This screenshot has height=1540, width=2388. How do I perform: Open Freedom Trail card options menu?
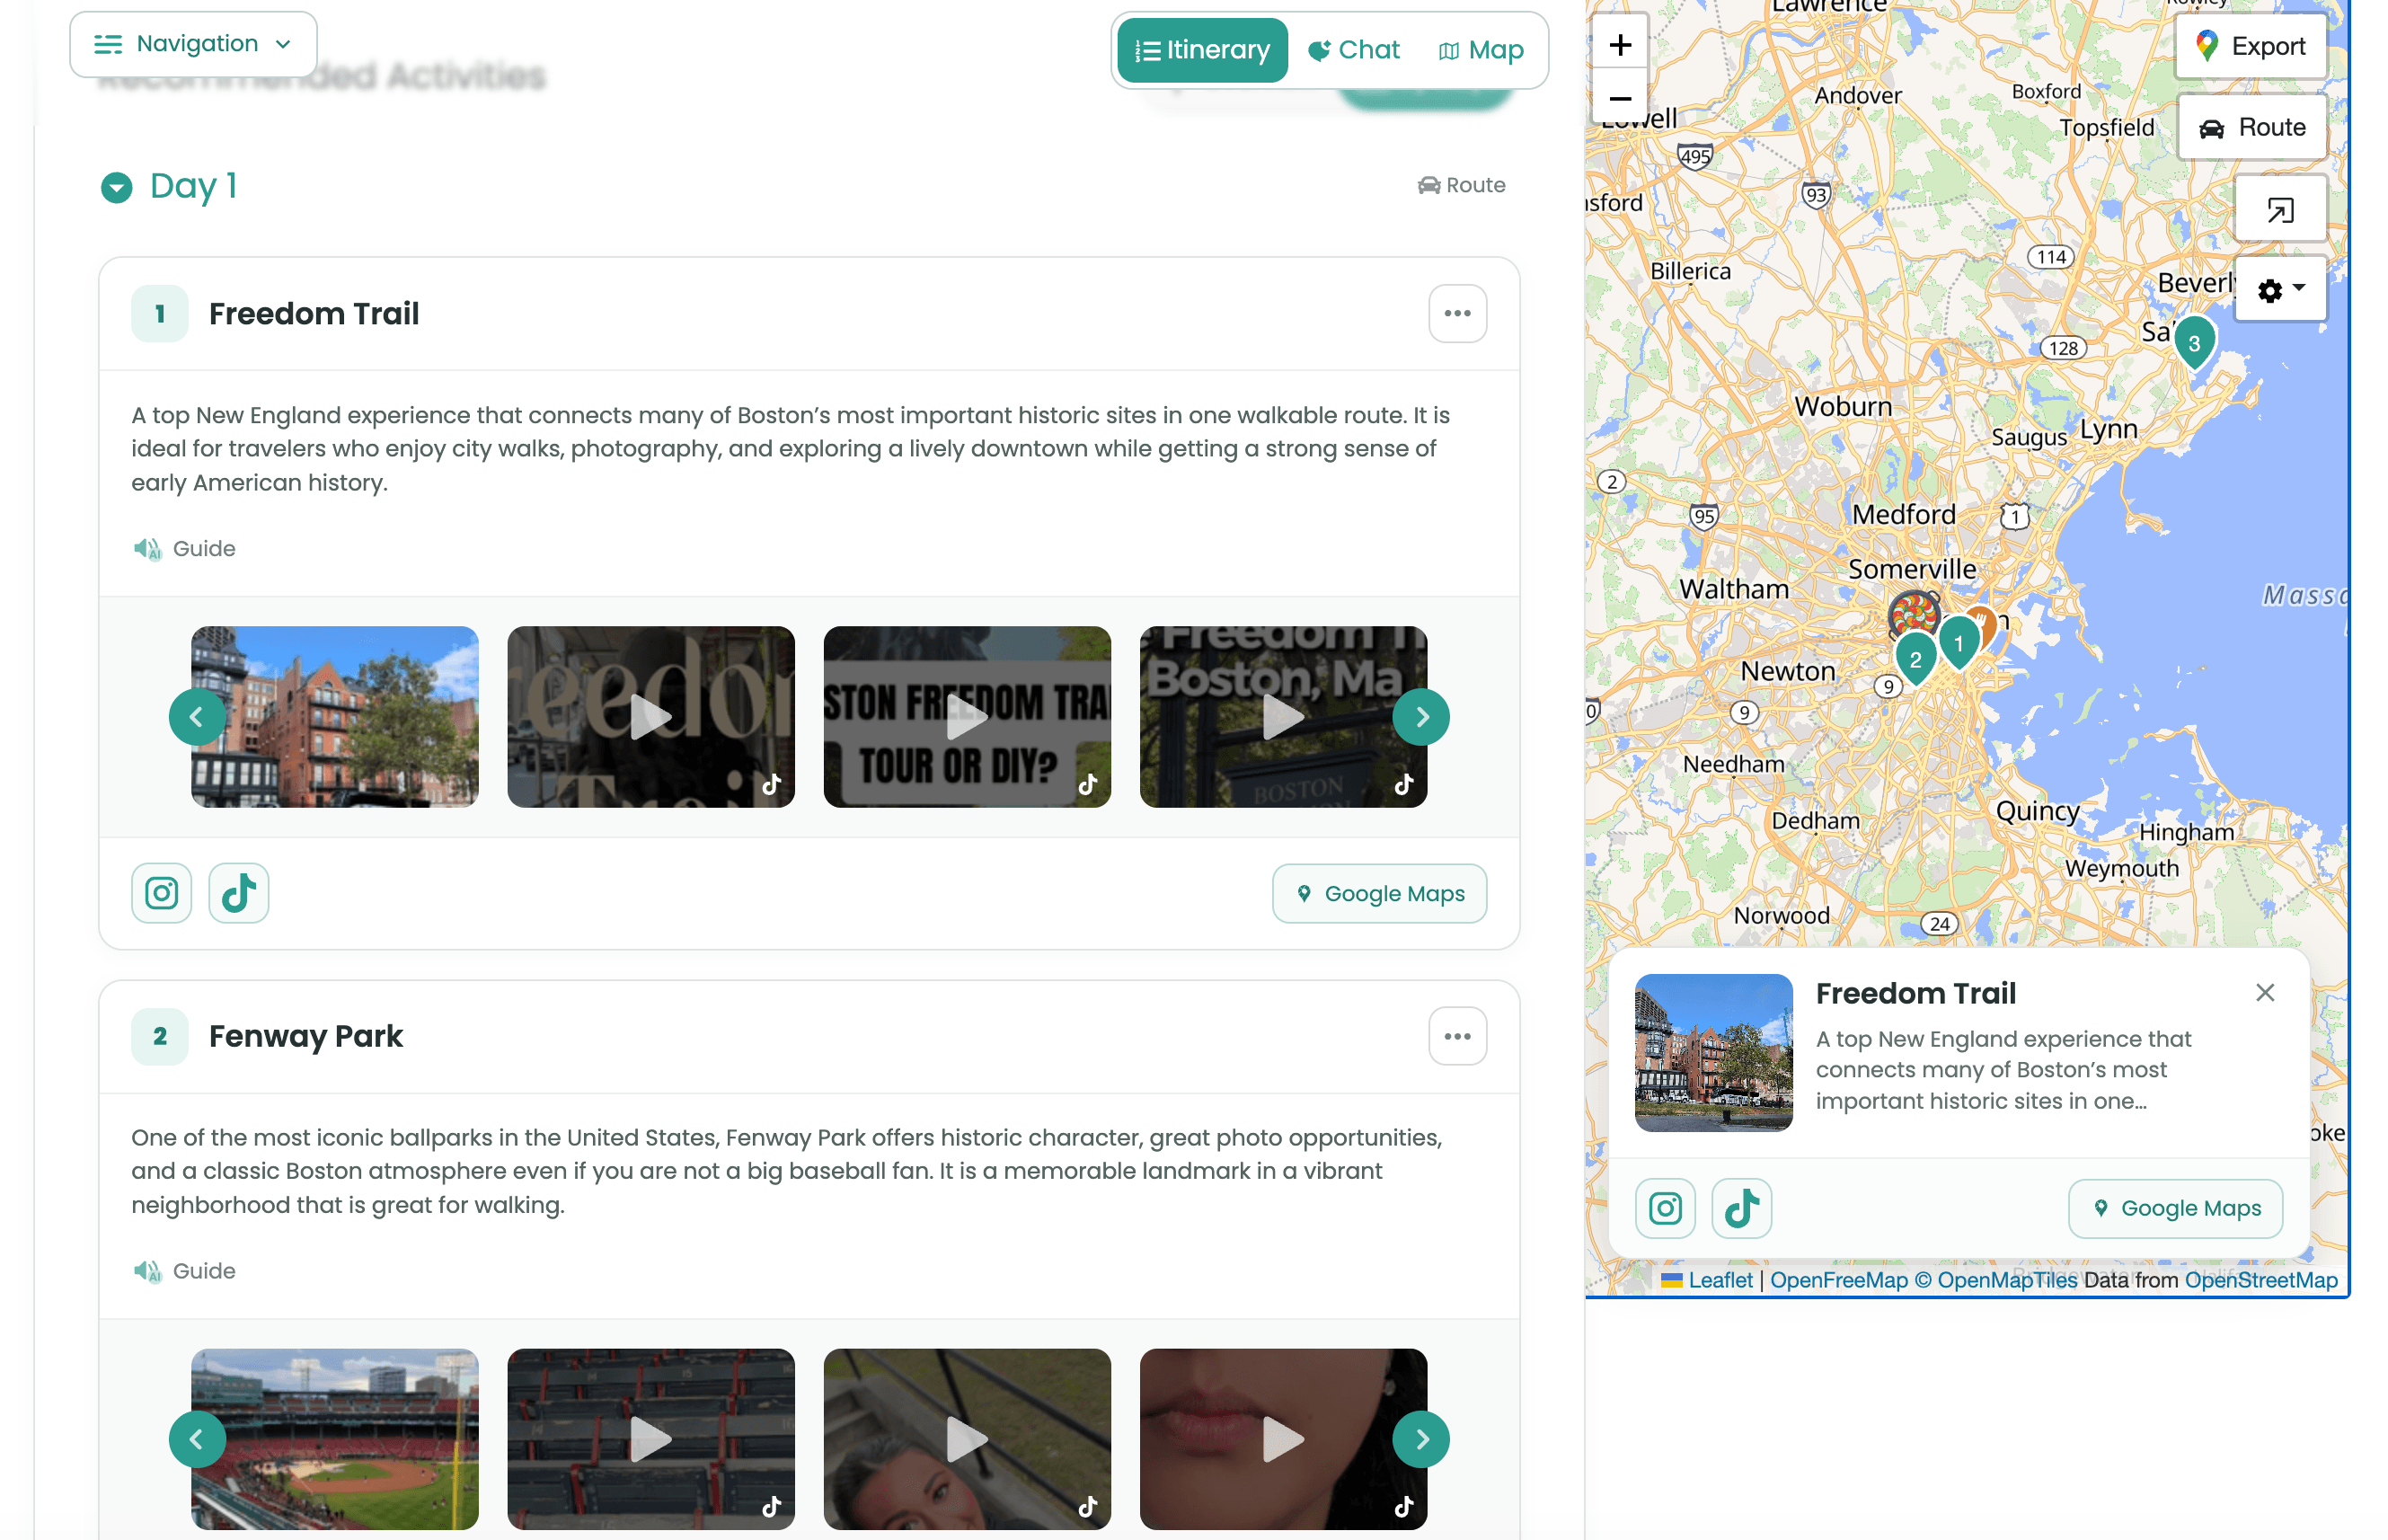pos(1457,314)
